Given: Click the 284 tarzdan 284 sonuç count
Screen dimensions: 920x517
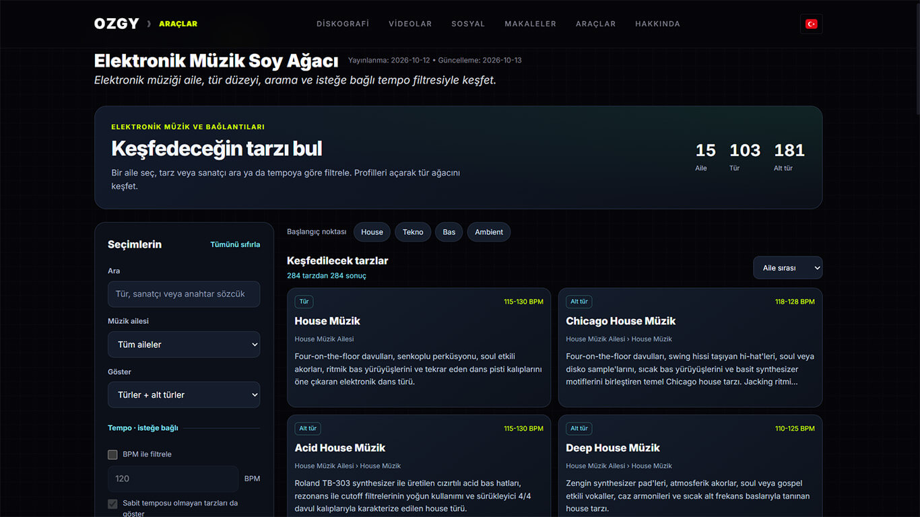Looking at the screenshot, I should coord(327,276).
